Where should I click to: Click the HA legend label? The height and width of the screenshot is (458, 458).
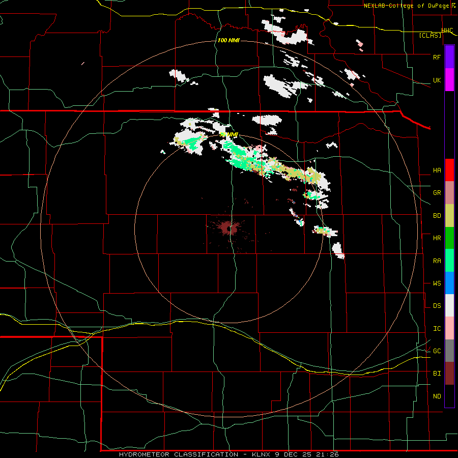coord(437,170)
